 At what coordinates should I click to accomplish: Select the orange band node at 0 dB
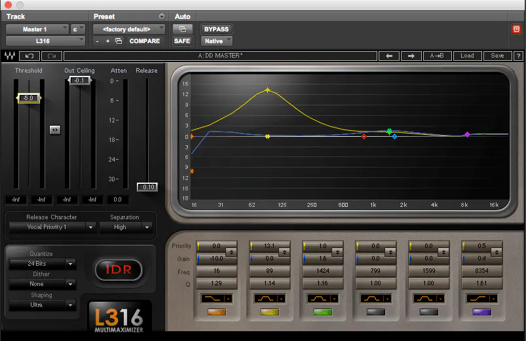(192, 137)
